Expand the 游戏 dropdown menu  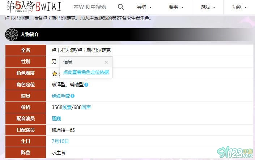(x=208, y=7)
